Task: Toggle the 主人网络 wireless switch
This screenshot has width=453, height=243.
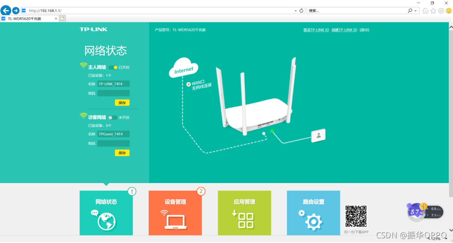Action: tap(113, 67)
